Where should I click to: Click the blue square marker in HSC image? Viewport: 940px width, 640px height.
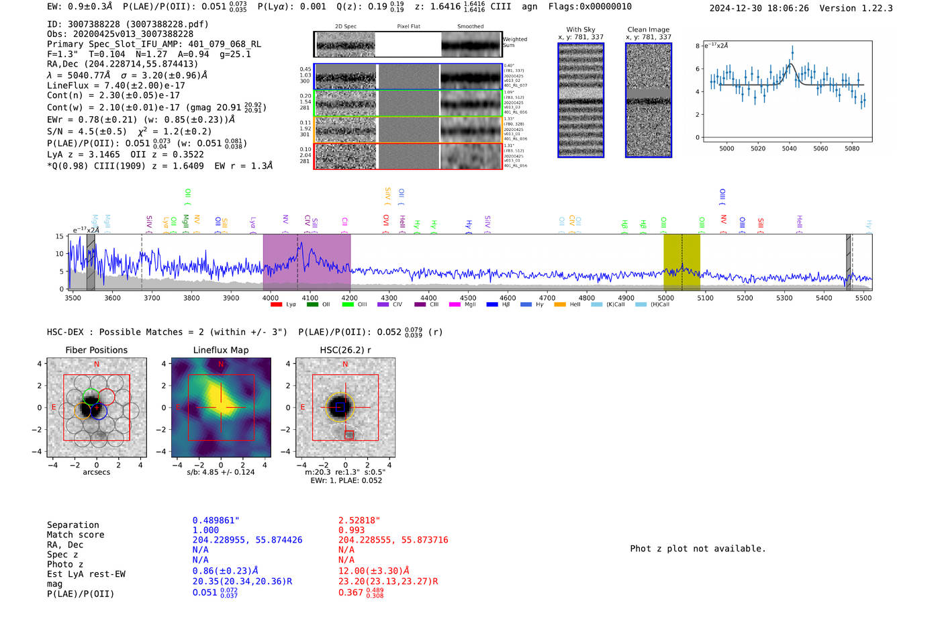pos(340,407)
